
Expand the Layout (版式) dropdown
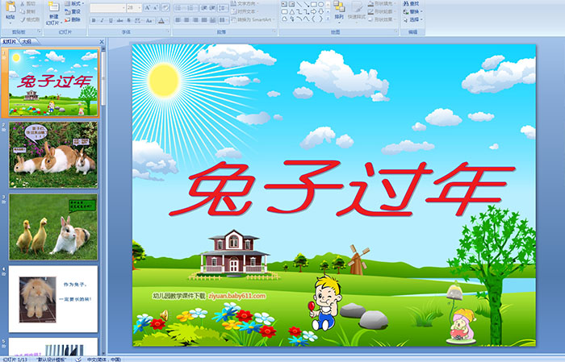tap(74, 3)
